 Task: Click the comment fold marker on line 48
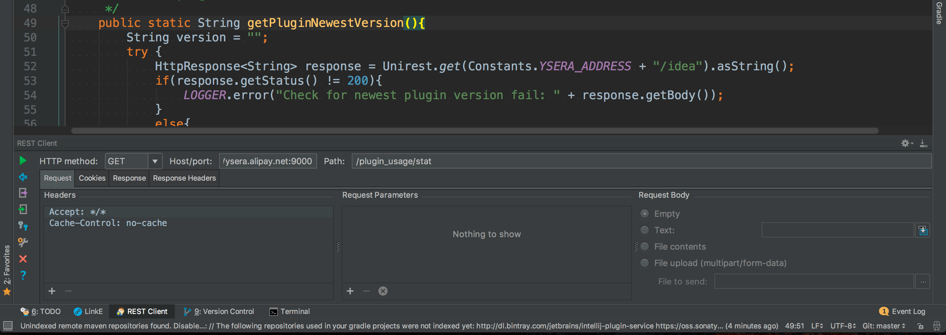point(65,9)
